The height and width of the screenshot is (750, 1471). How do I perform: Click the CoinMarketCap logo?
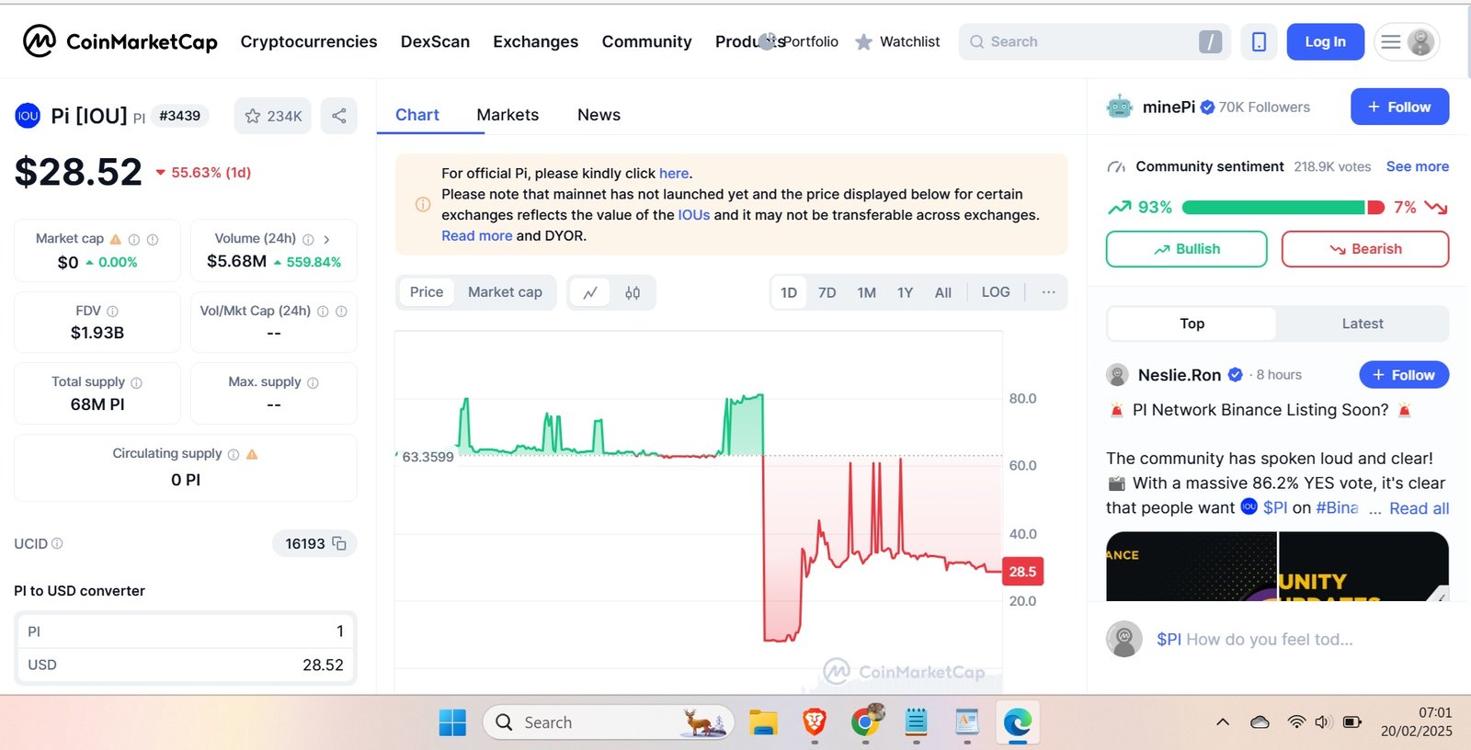point(120,41)
